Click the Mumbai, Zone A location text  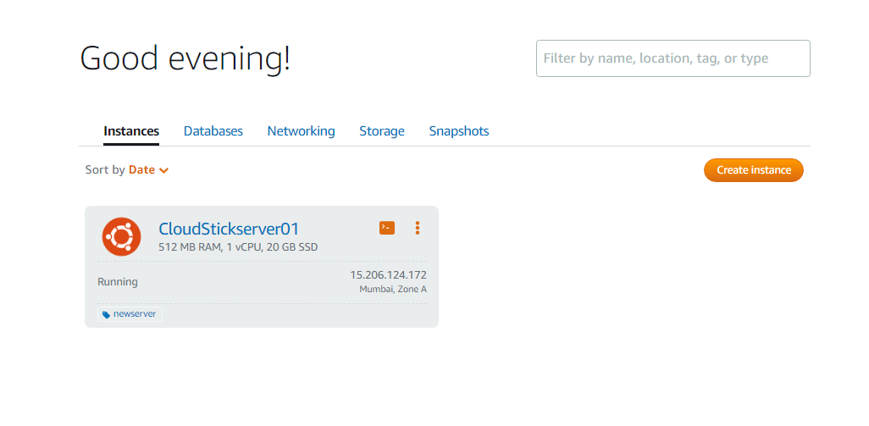tap(393, 290)
